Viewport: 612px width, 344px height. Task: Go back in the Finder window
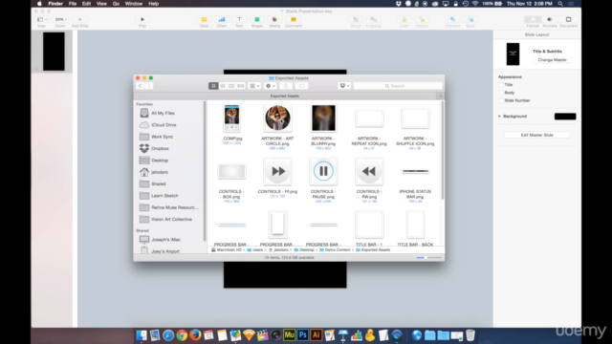(x=140, y=86)
